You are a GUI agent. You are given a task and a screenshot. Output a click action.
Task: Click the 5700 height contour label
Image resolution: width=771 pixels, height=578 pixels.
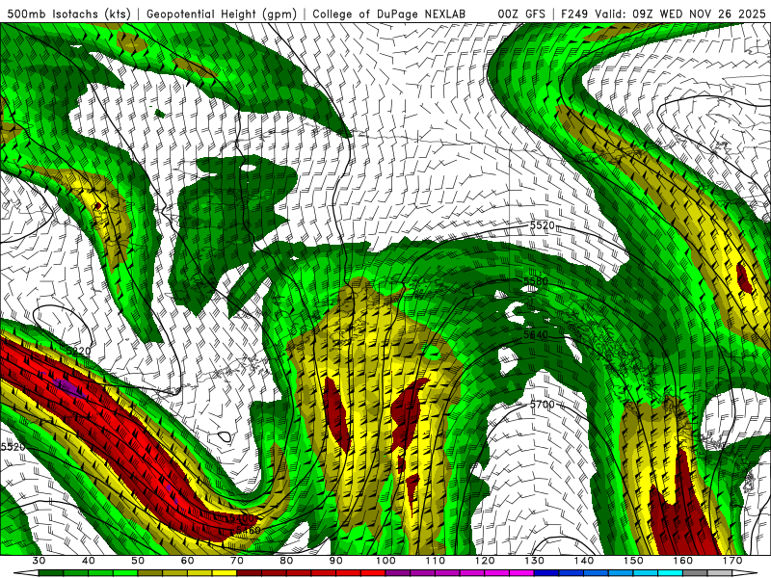coord(542,405)
